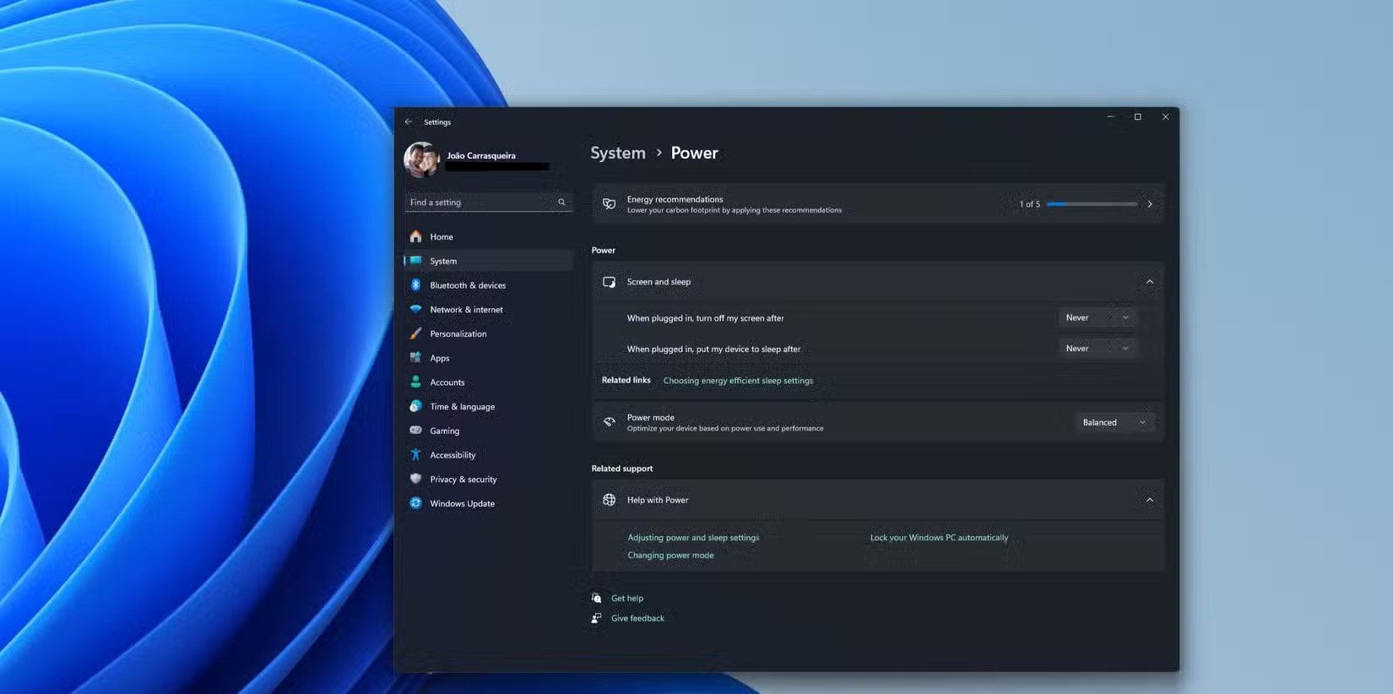Click the Bluetooth & devices icon

415,285
